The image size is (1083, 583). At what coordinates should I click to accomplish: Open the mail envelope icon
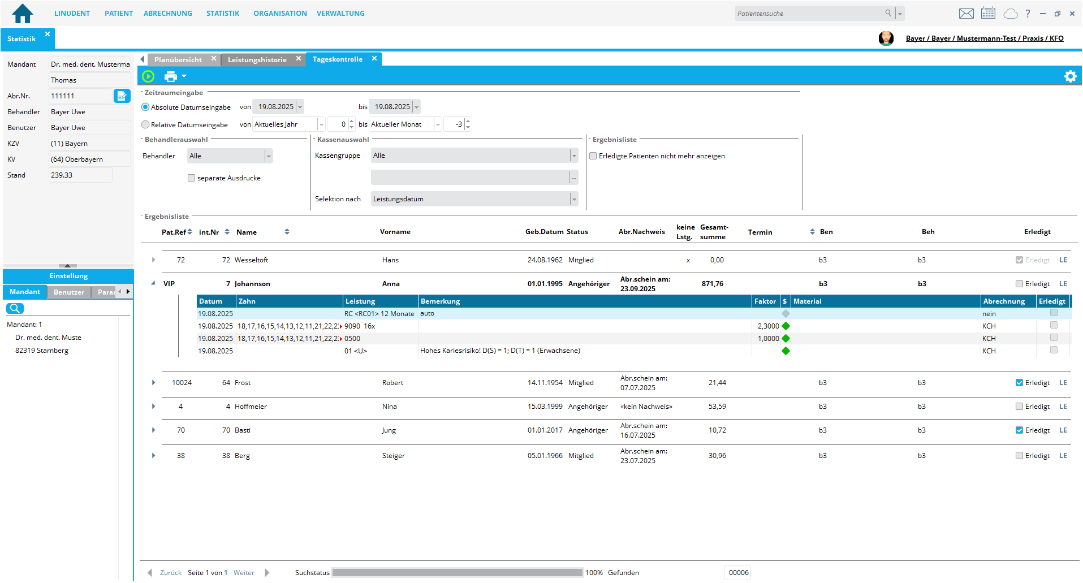pos(966,14)
